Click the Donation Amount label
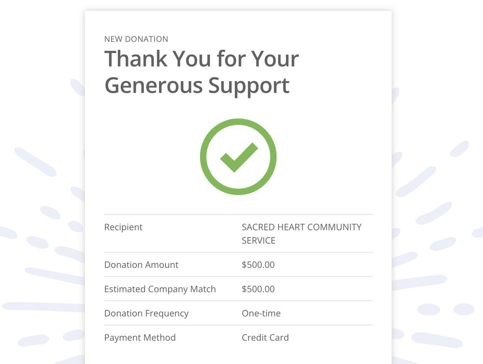This screenshot has height=364, width=483. click(142, 265)
